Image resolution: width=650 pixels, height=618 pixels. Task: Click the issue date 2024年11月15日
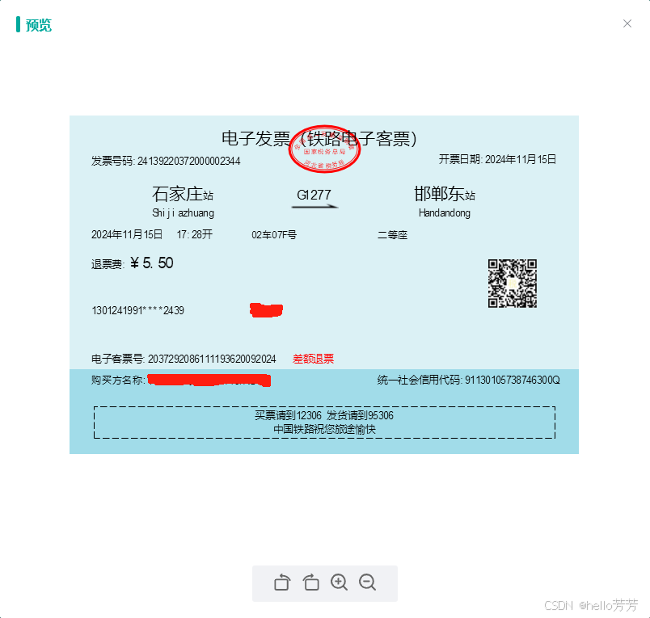point(521,159)
